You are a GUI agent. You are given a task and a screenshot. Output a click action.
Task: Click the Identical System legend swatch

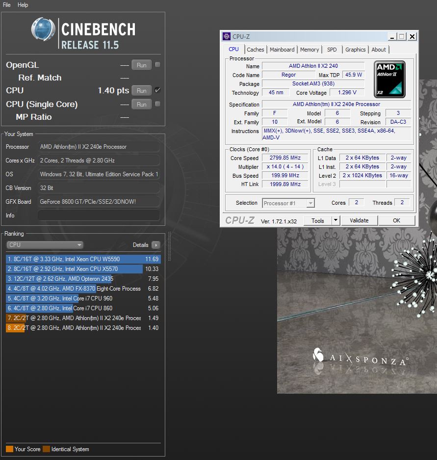point(46,449)
